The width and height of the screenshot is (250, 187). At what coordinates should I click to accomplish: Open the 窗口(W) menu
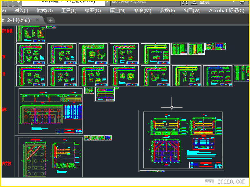point(192,11)
